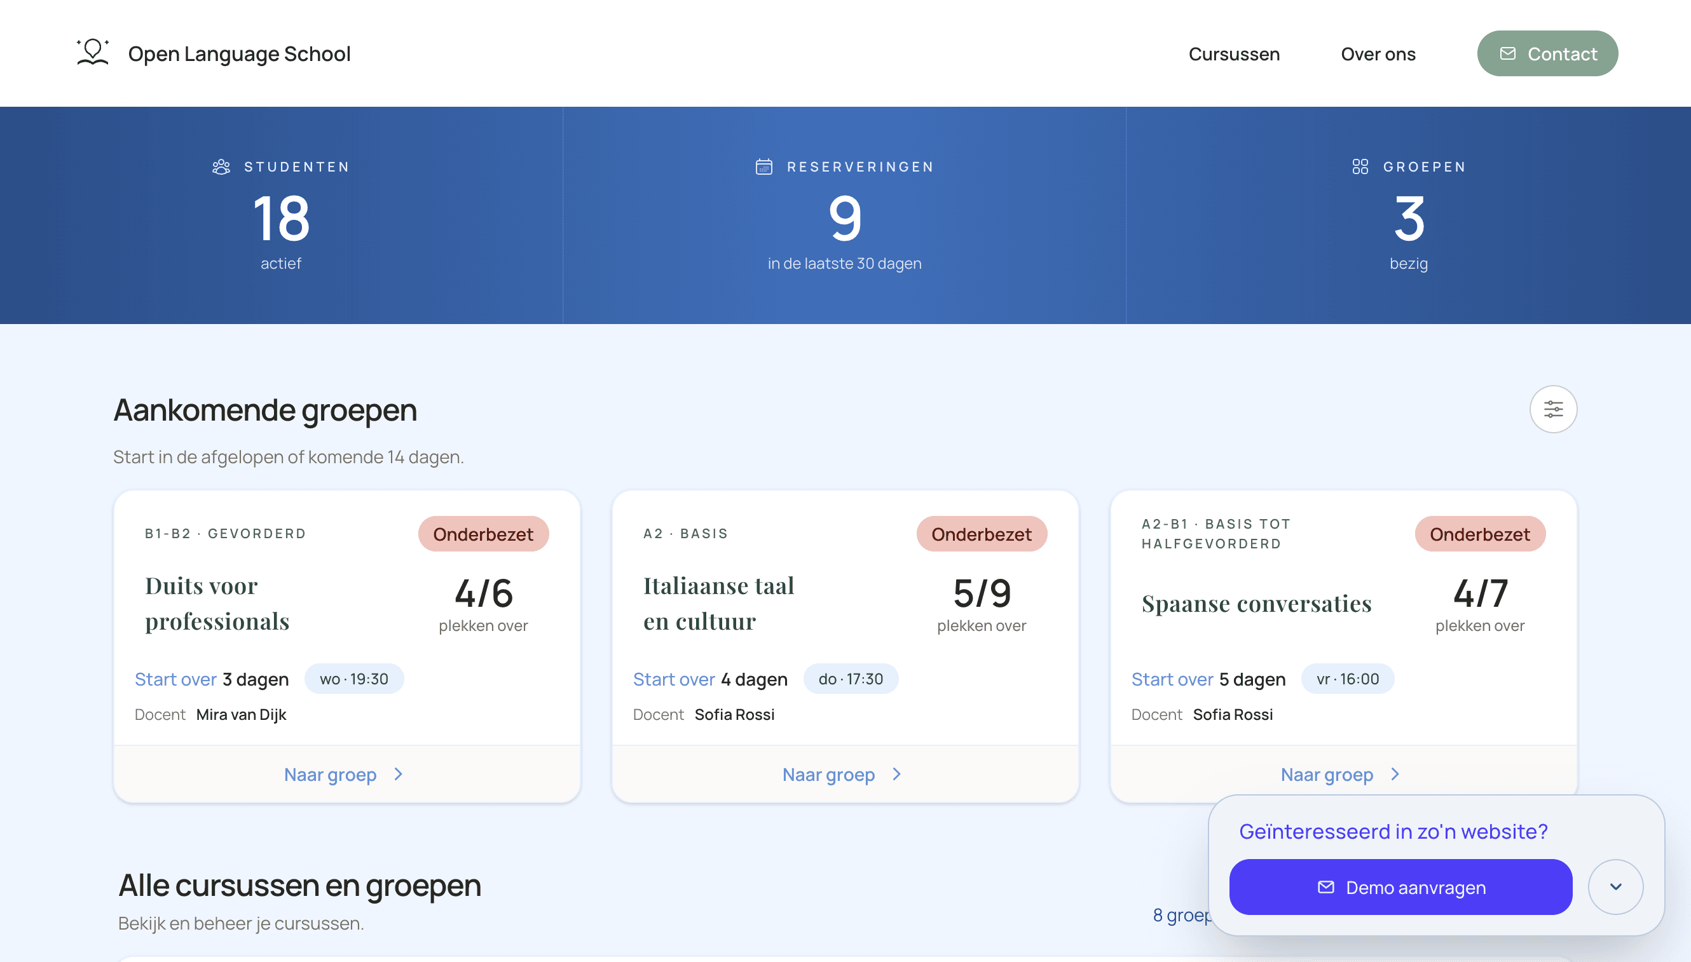The width and height of the screenshot is (1691, 962).
Task: Click the Onderbezet badge on Spaanse card
Action: 1479,534
